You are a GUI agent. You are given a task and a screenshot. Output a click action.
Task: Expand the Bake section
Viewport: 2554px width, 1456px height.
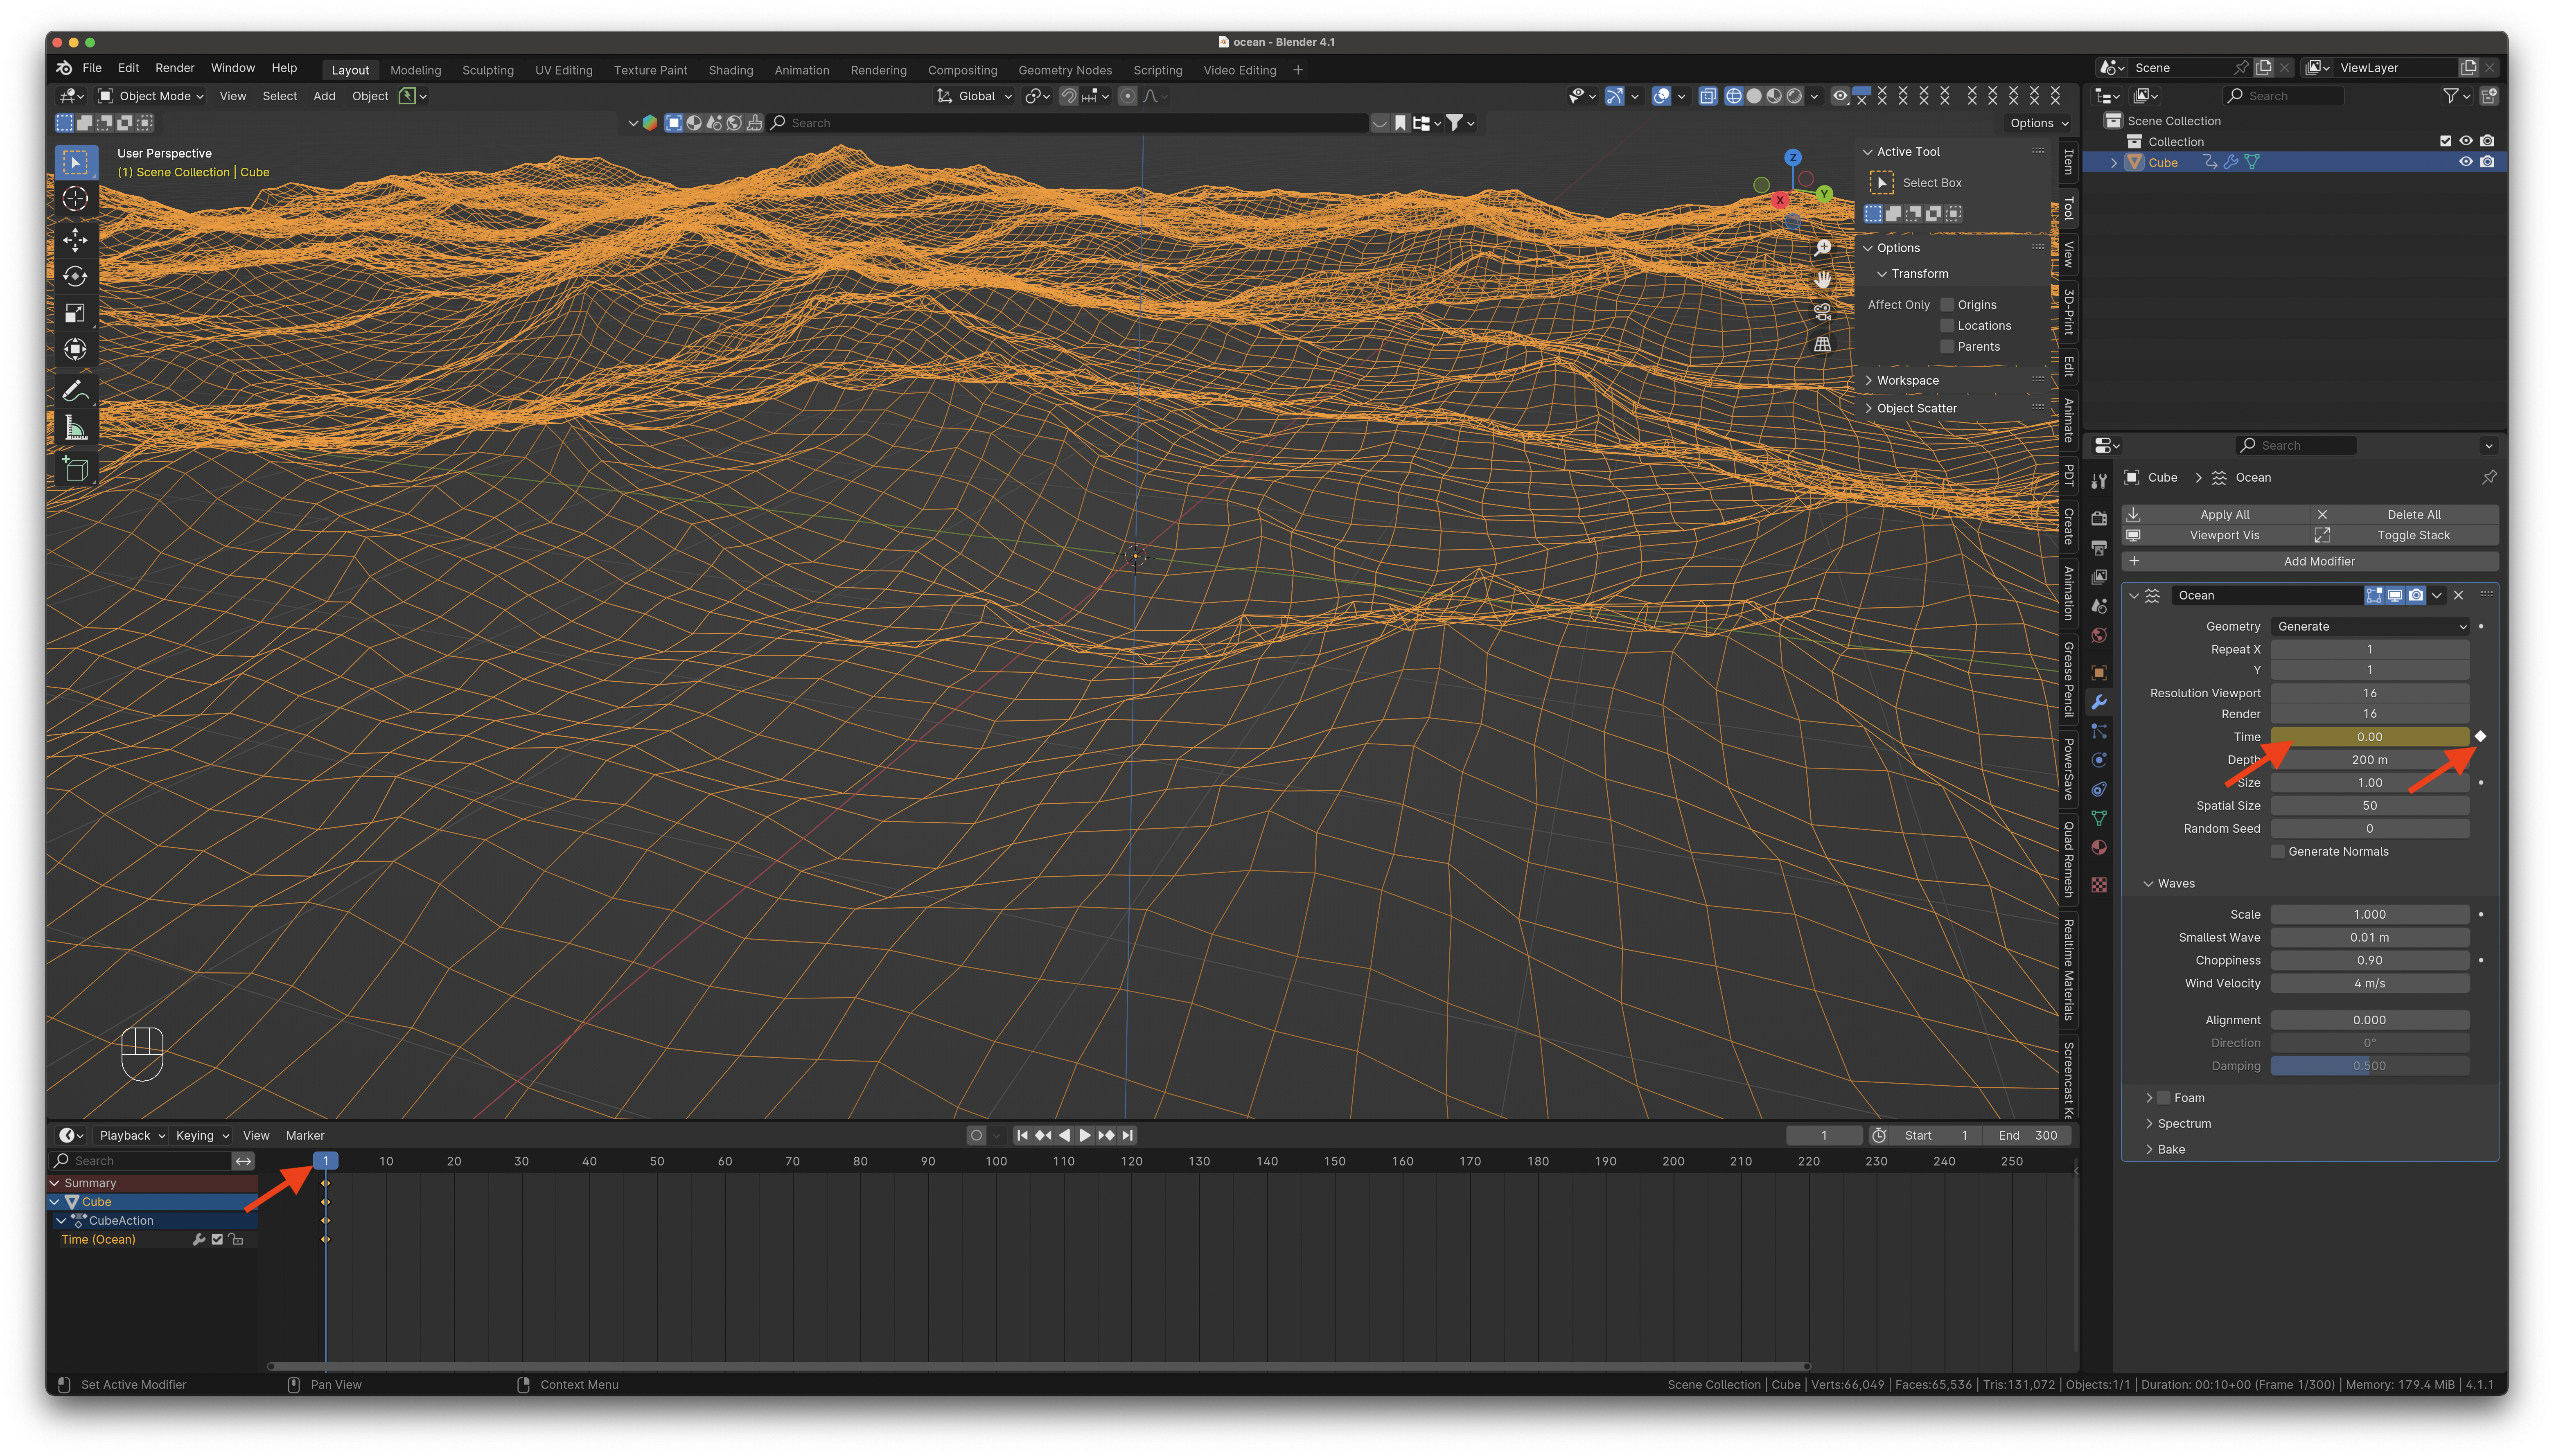[2170, 1150]
